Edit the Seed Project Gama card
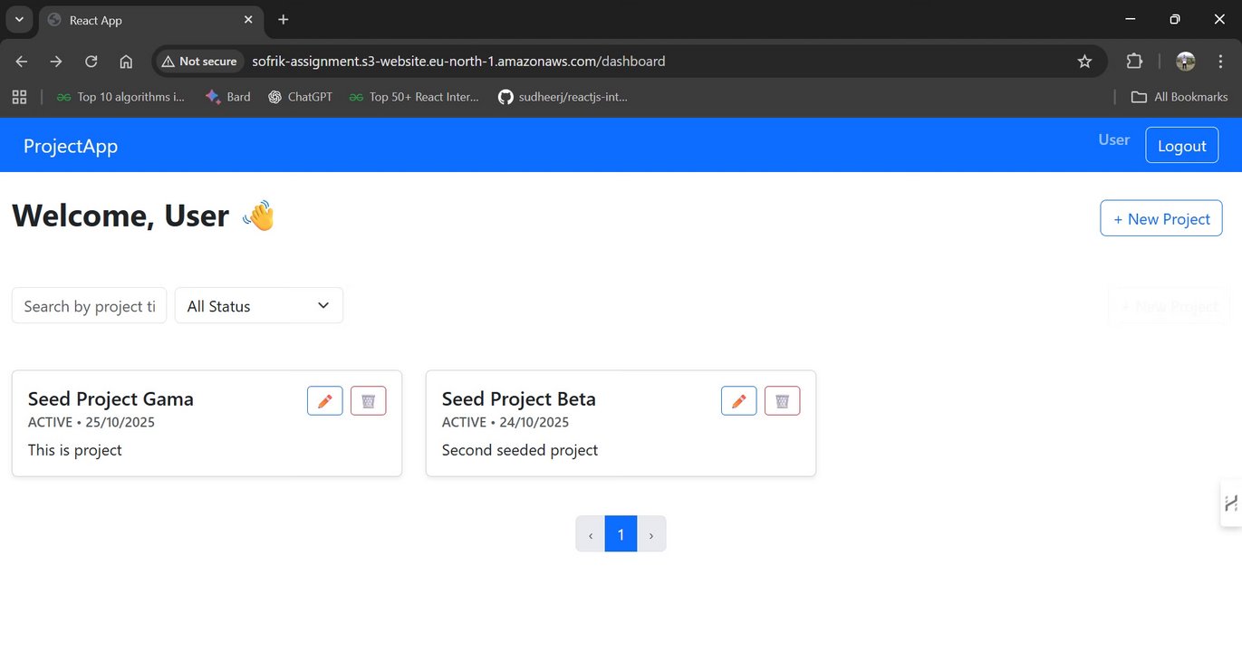 325,401
